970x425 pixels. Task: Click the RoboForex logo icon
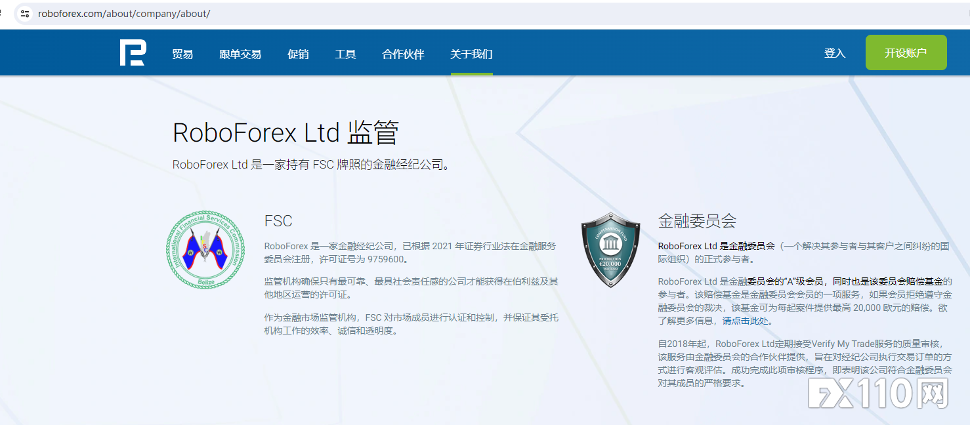(133, 53)
